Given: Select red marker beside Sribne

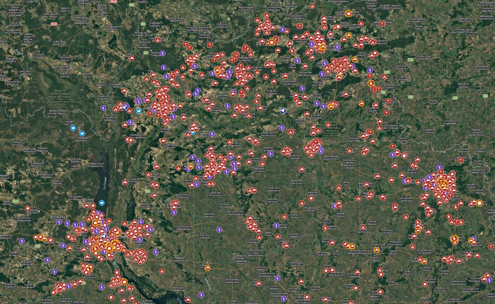Looking at the screenshot, I should point(284,216).
